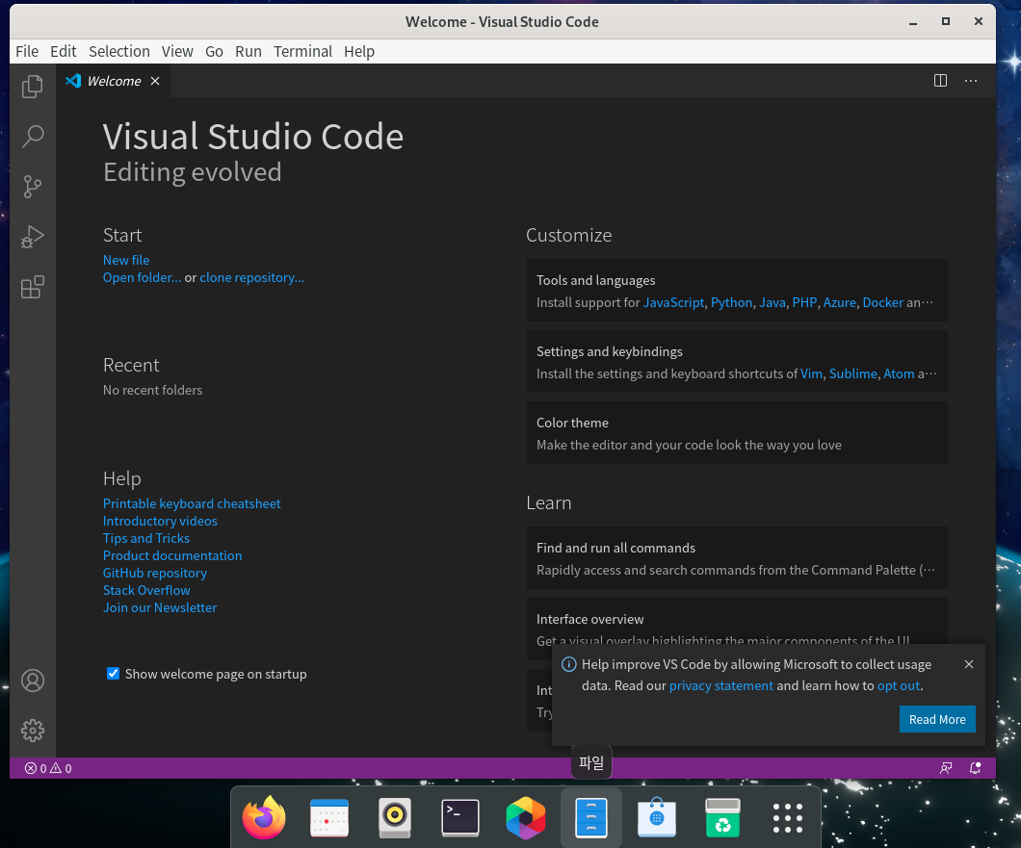Install Atom keybindings link
This screenshot has height=848, width=1021.
(x=900, y=374)
